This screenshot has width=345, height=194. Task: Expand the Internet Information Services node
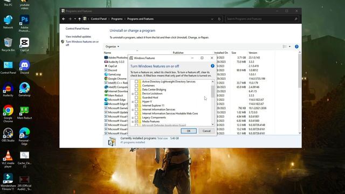133,109
